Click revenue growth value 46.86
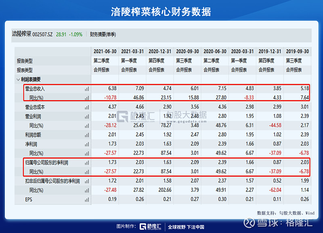Screen dimensions: 323x233 coord(138,98)
